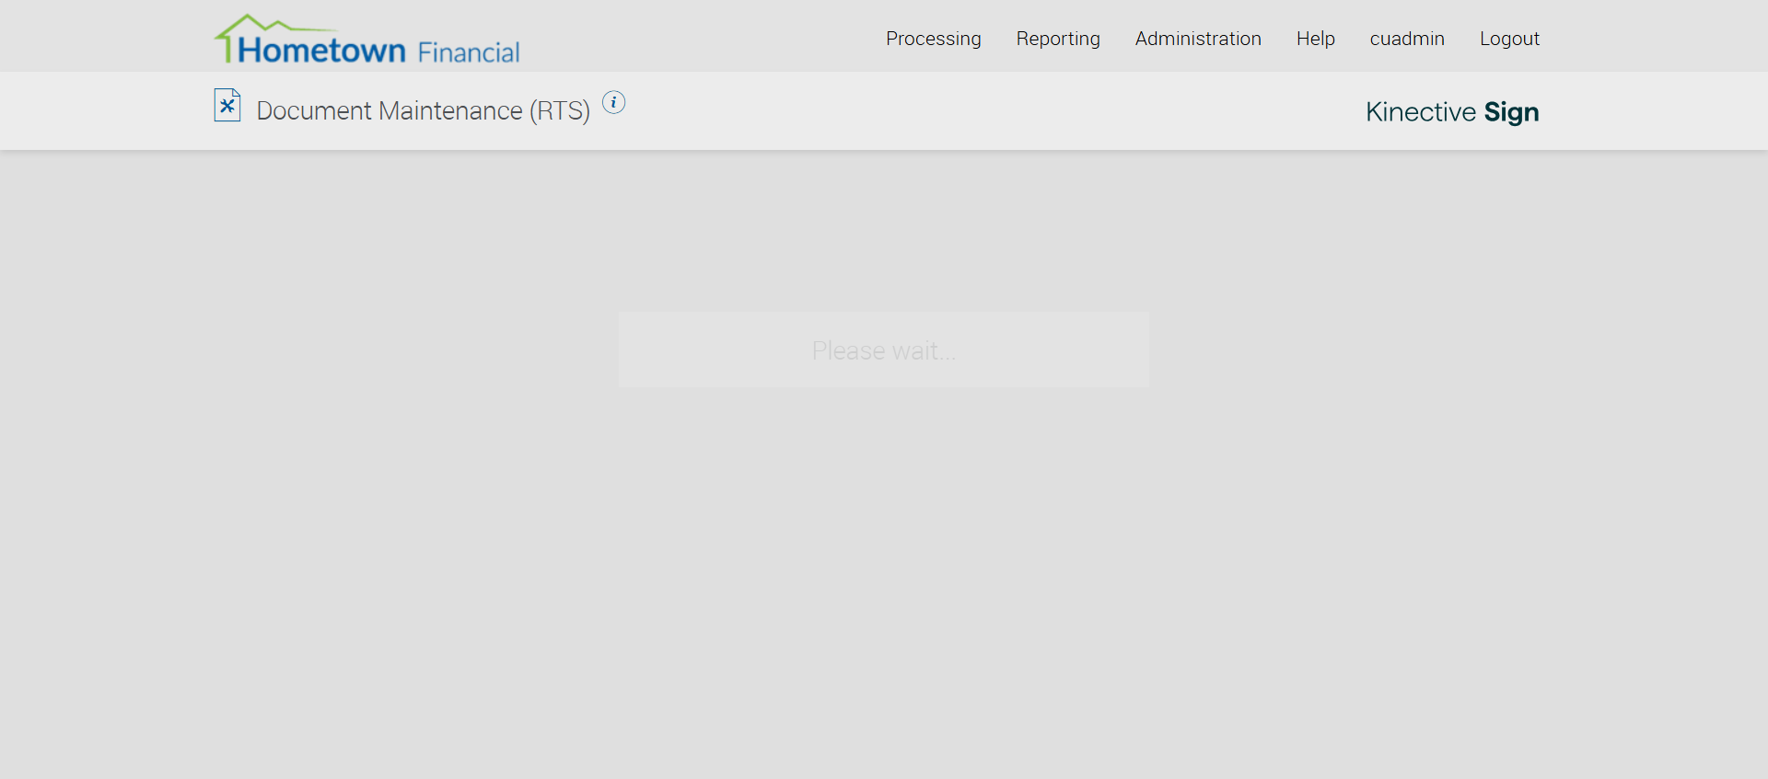Open the Help menu
The height and width of the screenshot is (779, 1768).
coord(1315,39)
